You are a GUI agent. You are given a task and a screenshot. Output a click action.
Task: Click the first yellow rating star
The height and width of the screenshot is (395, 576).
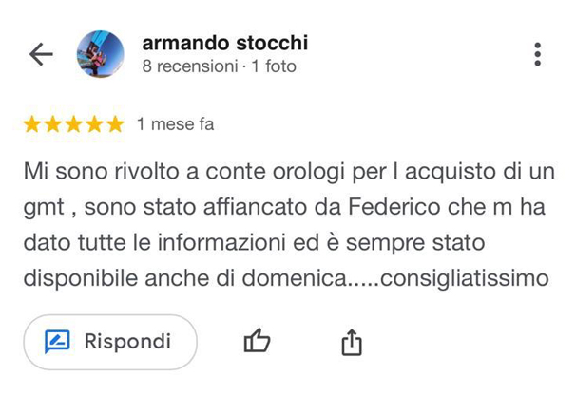pos(32,124)
